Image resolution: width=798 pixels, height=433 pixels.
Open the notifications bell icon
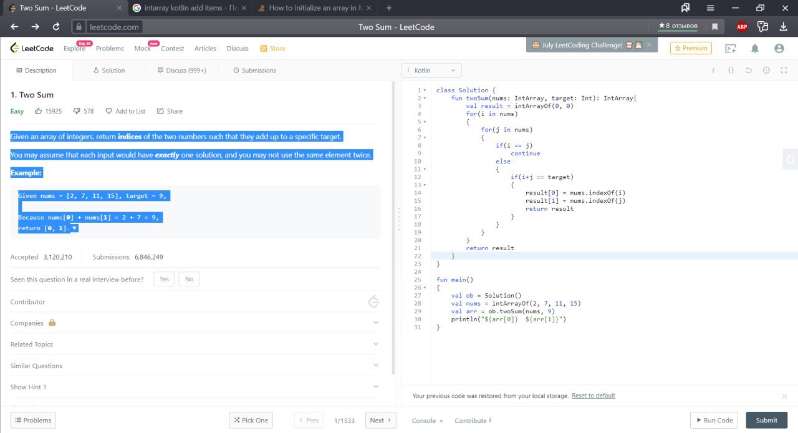755,48
